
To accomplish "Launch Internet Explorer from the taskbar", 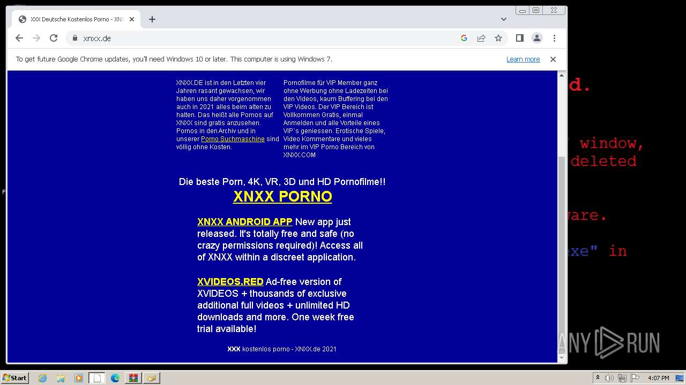I will tap(43, 378).
